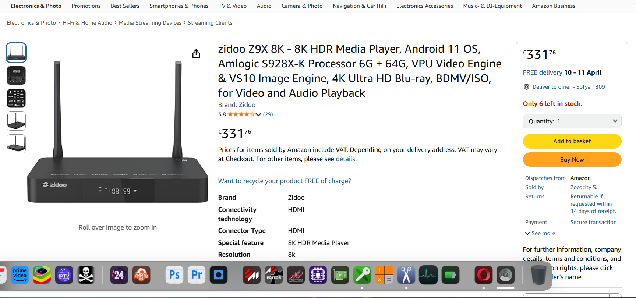Image resolution: width=636 pixels, height=298 pixels.
Task: Open the green key app in dock
Action: [362, 275]
